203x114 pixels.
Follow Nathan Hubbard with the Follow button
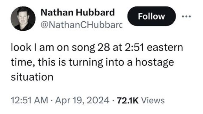coord(151,16)
